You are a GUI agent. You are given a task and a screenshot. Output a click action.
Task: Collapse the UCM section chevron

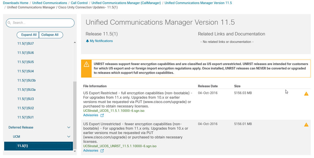pos(69,137)
